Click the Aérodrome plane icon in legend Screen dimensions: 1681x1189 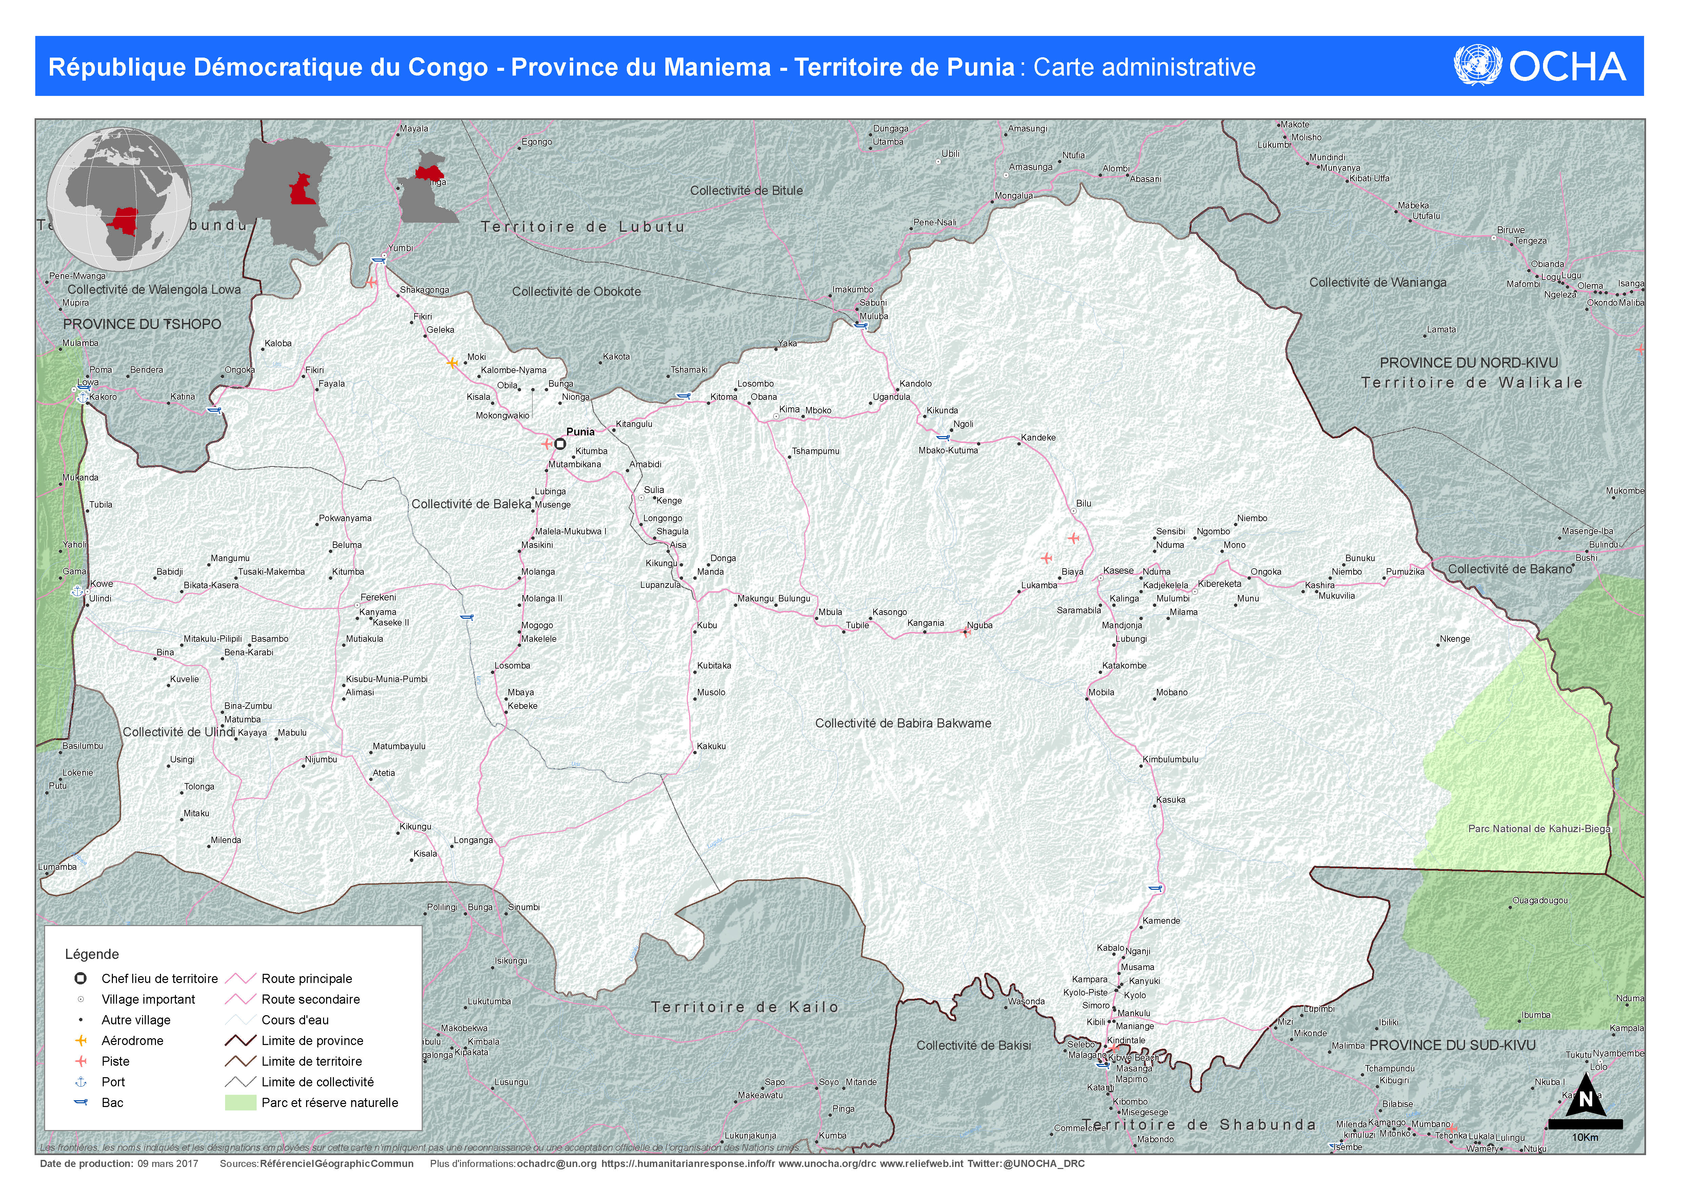click(x=81, y=1040)
